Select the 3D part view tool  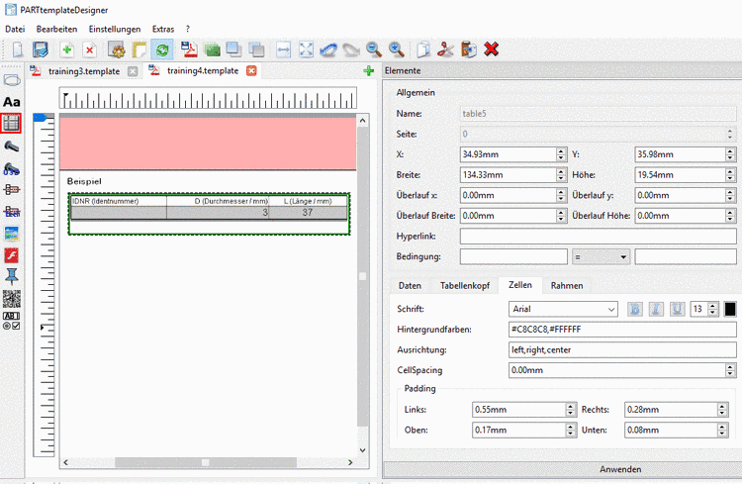point(11,168)
